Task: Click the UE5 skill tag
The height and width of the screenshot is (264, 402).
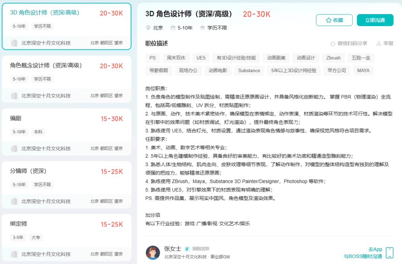Action: 201,58
